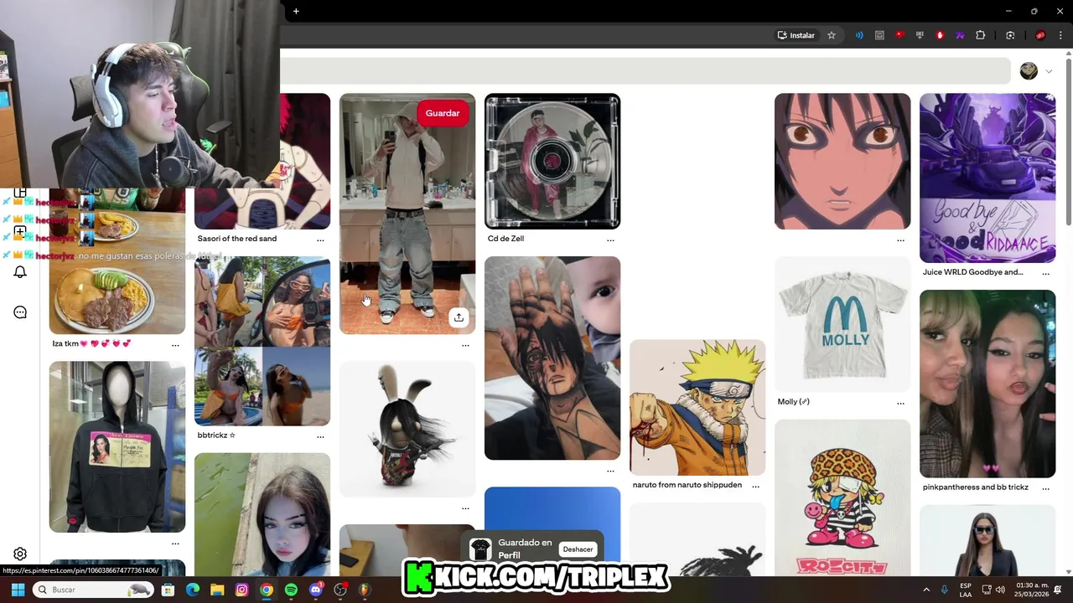Open the Naruto drawing pin
1073x603 pixels.
pos(697,407)
